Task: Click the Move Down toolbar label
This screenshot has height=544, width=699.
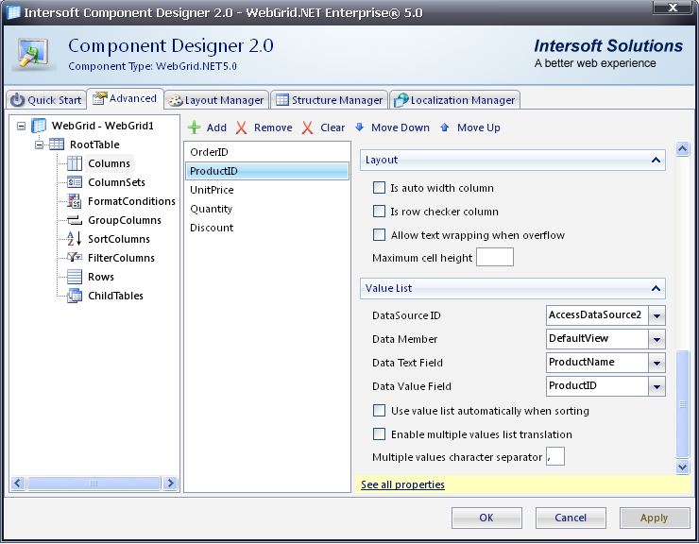Action: [x=401, y=127]
